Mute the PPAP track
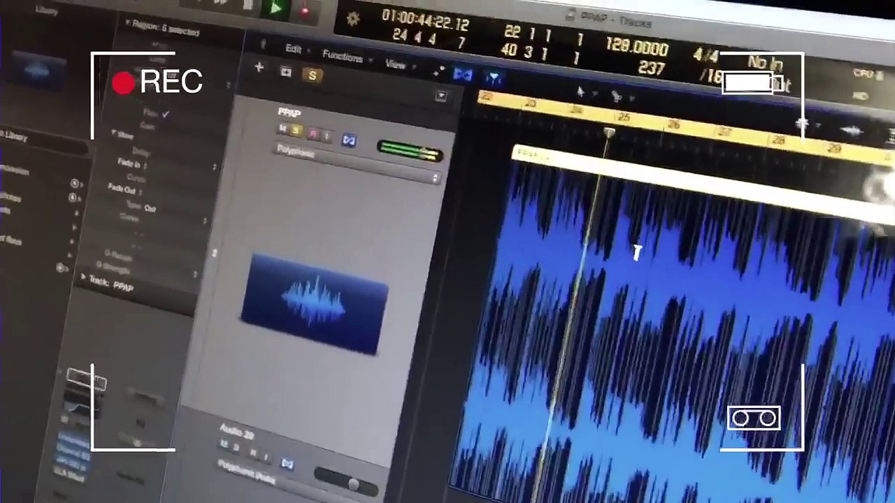 [283, 129]
